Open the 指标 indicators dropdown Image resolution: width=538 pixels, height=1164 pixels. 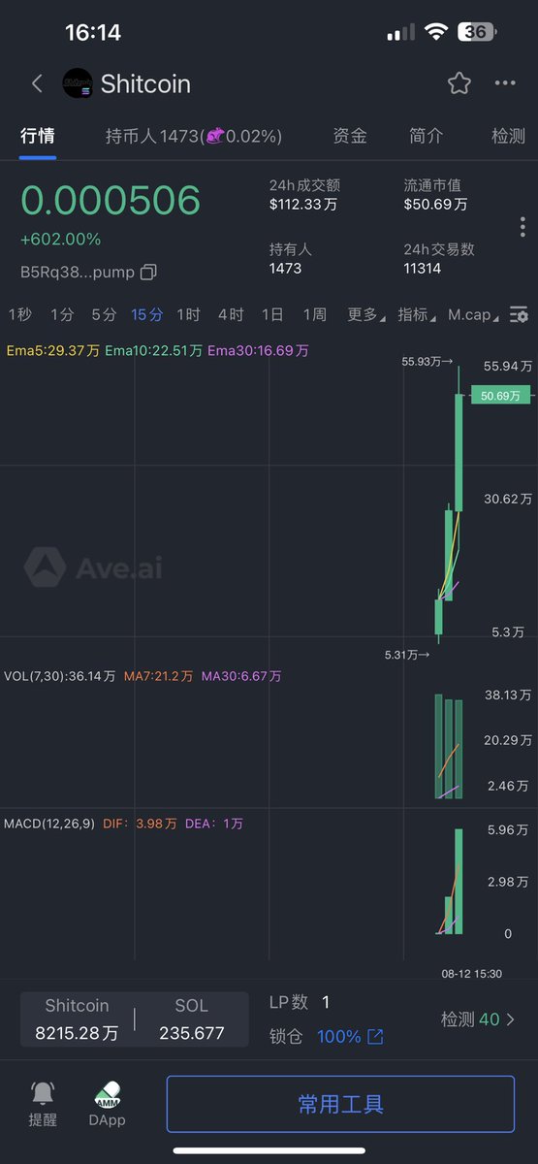point(416,314)
